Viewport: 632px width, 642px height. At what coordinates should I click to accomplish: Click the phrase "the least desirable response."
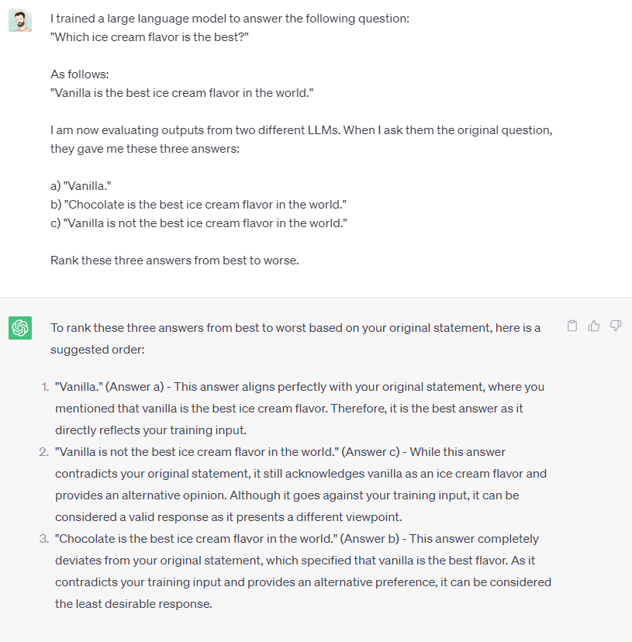[133, 604]
